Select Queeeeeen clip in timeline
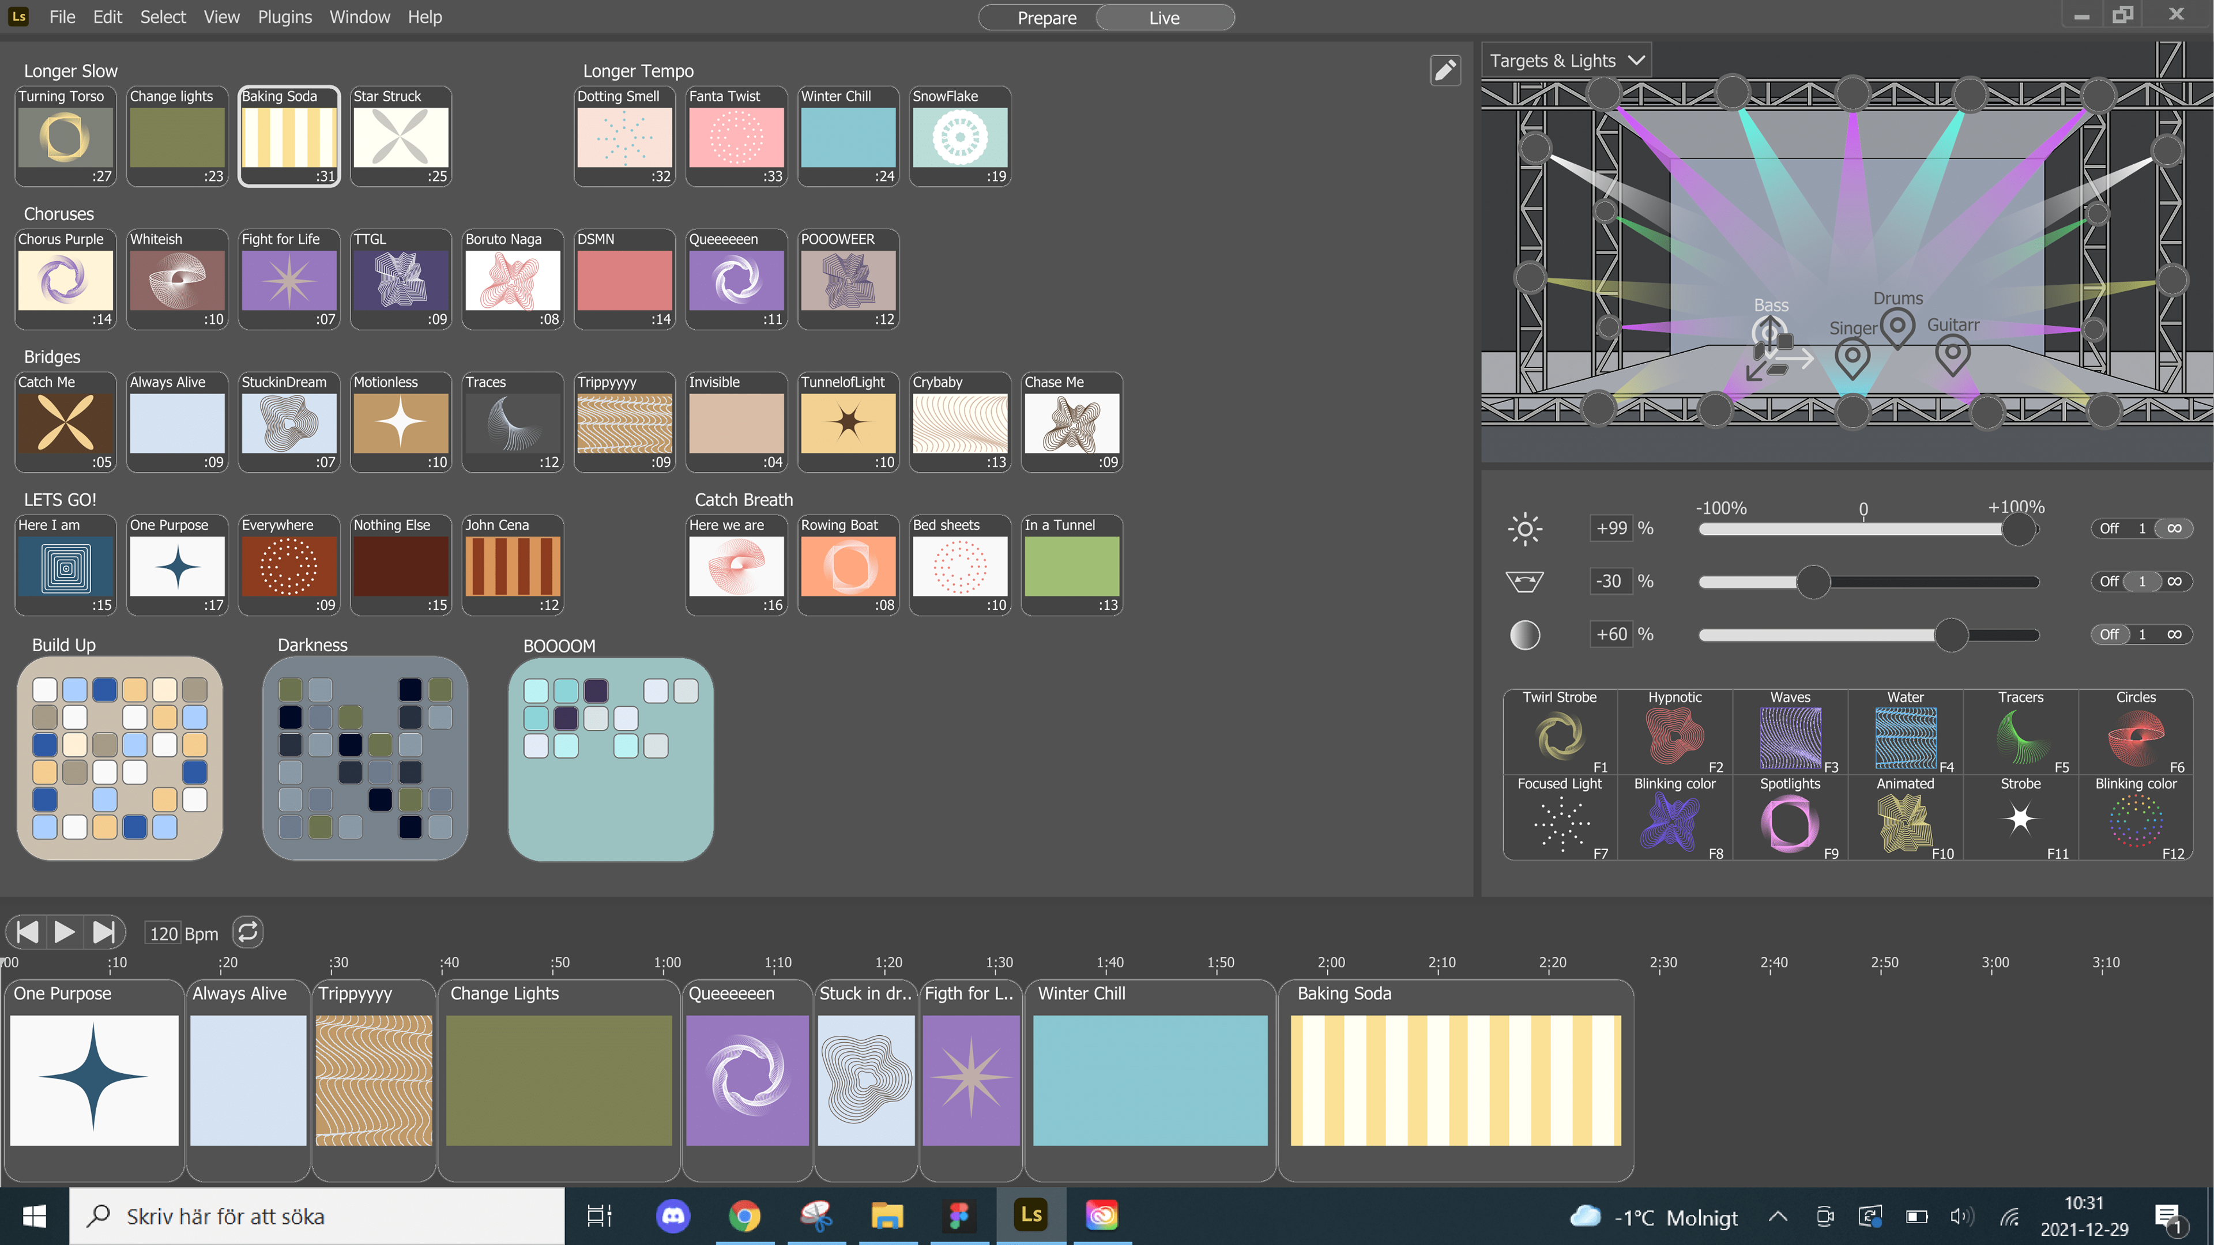The width and height of the screenshot is (2214, 1245). 747,1080
